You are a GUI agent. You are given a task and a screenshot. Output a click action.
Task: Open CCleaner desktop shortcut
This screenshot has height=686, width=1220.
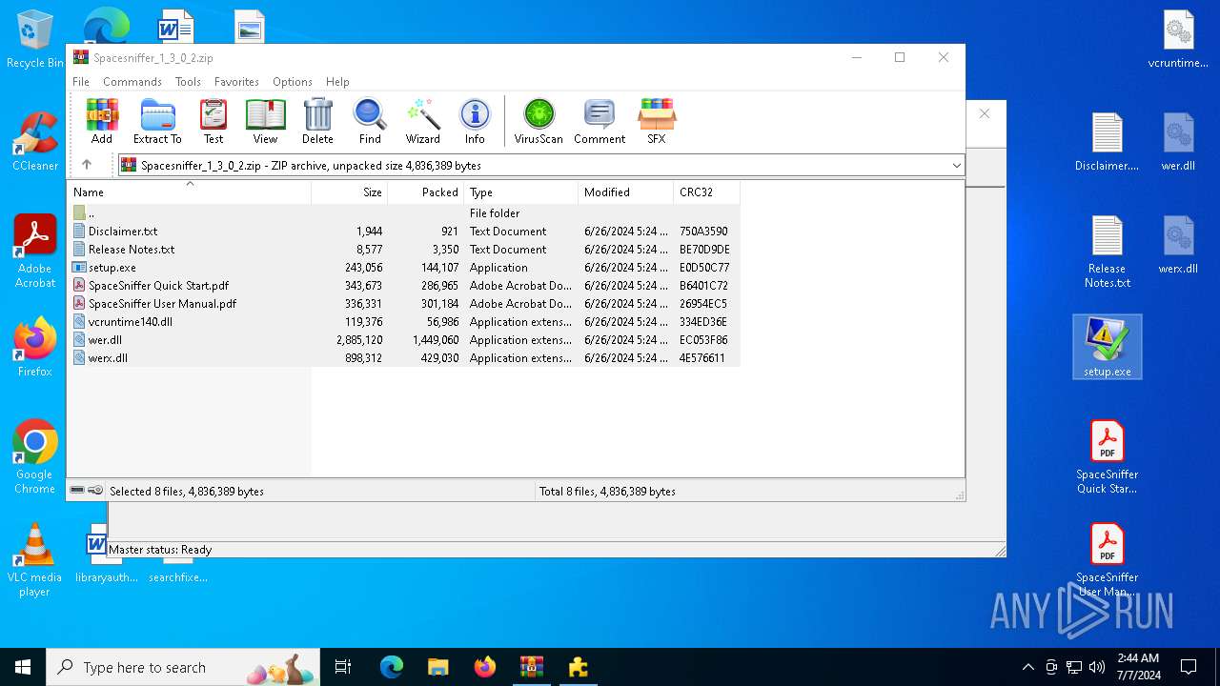tap(34, 141)
